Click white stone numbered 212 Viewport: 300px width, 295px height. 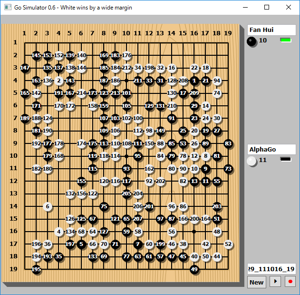point(126,68)
